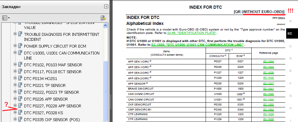Screen dimensions: 298x122
Task: Expand DTC P0117, P0118 ECT SENSOR bookmark
Action: pyautogui.click(x=15, y=71)
